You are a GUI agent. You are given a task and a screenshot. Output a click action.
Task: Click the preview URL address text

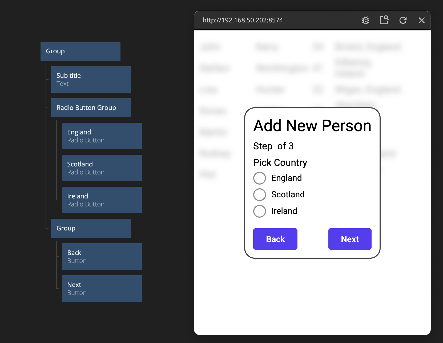coord(243,20)
